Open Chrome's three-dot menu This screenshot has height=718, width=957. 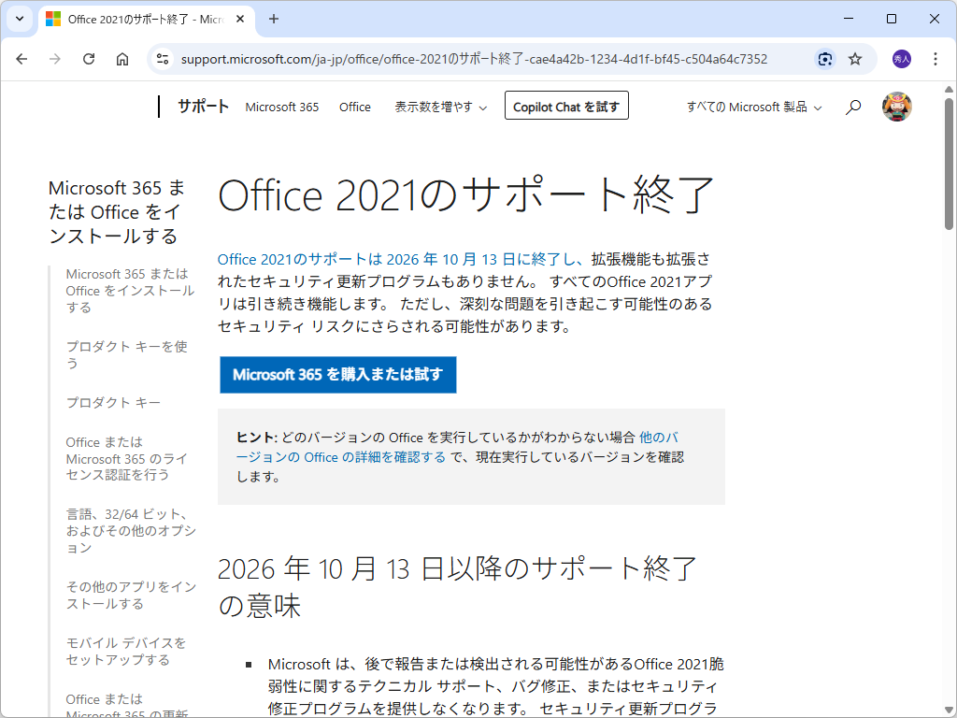click(x=936, y=58)
